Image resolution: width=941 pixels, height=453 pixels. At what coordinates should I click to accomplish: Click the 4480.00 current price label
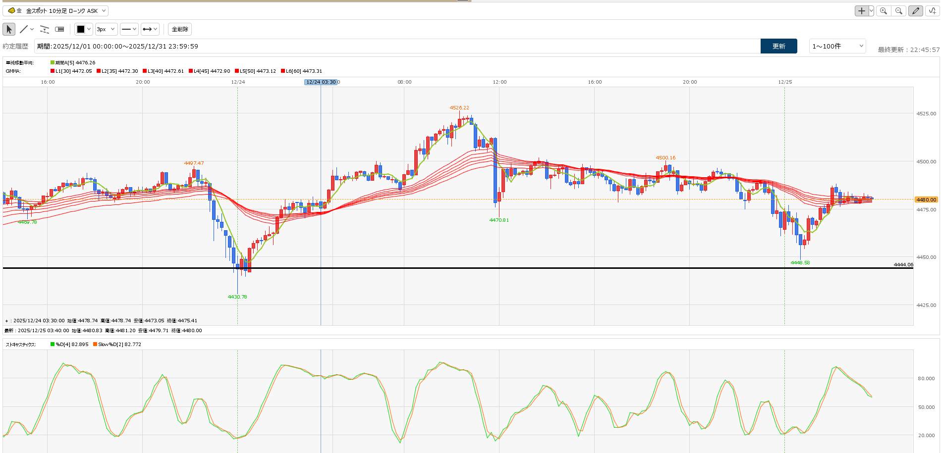(926, 200)
